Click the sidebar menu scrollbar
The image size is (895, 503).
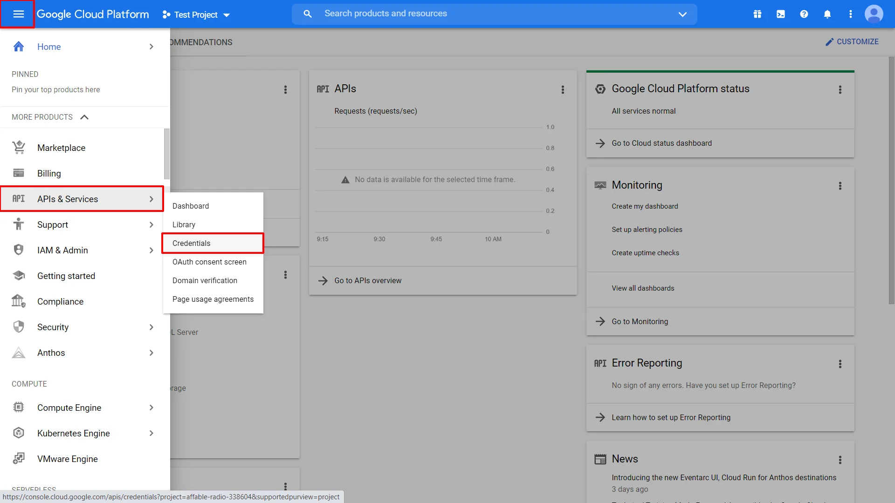(166, 154)
